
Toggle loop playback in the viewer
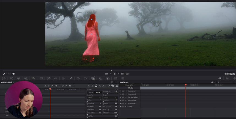[x=127, y=74]
